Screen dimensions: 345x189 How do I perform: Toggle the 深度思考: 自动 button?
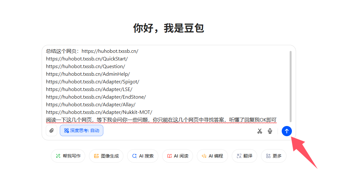pos(81,131)
